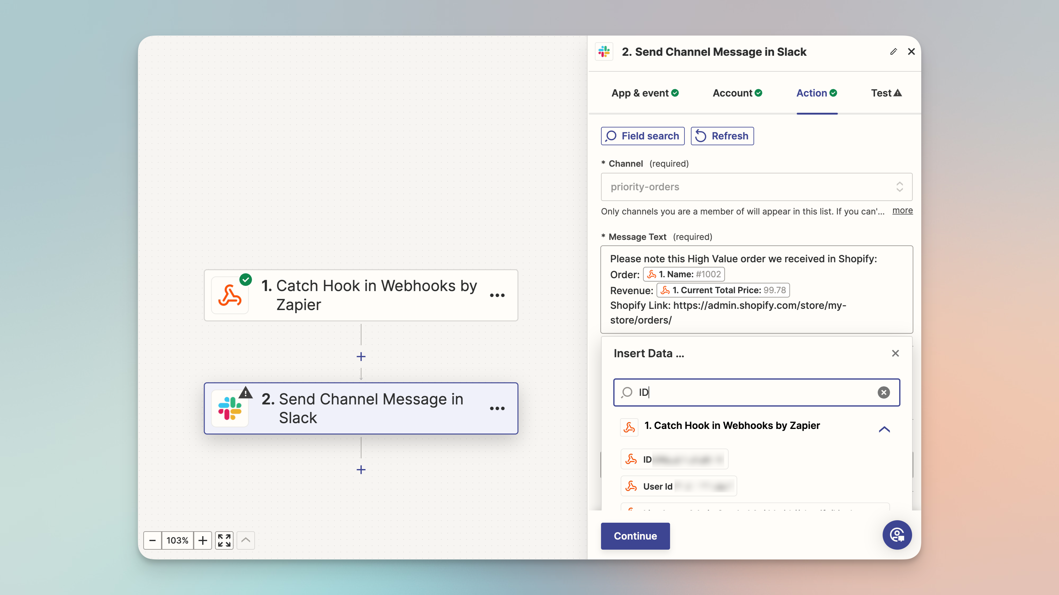Open the Account tab

(x=737, y=93)
